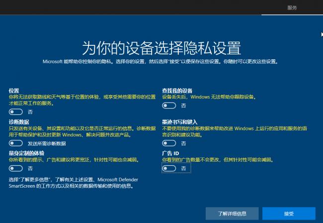Click the Microsoft Defender SmartScreen info paragraph
This screenshot has height=223, width=323.
coord(74,183)
